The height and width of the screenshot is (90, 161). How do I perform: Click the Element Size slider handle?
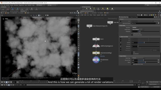click(143, 60)
